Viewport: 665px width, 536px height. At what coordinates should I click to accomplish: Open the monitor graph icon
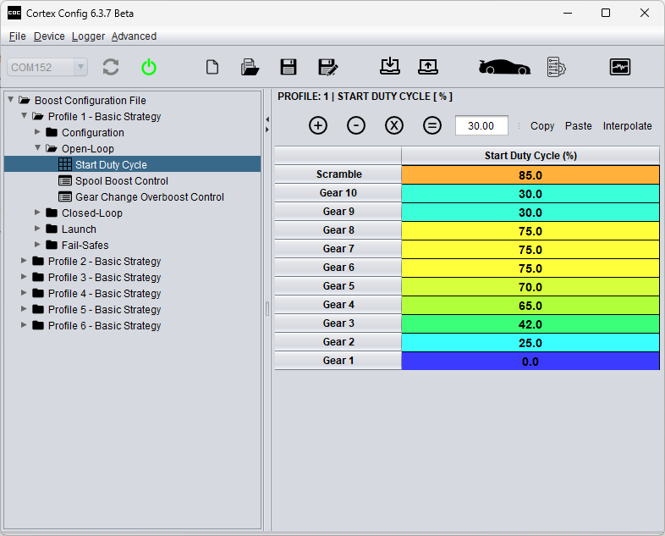coord(620,67)
